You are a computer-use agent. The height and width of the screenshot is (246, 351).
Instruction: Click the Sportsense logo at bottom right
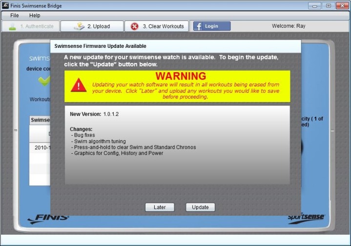pyautogui.click(x=306, y=218)
